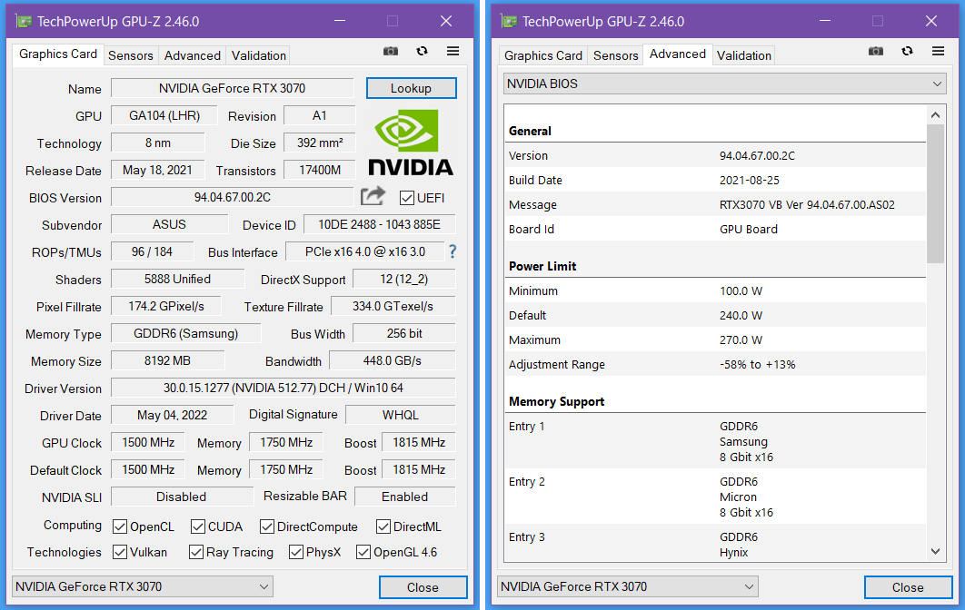Click the Build Date row value 2021-08-25

pos(749,180)
